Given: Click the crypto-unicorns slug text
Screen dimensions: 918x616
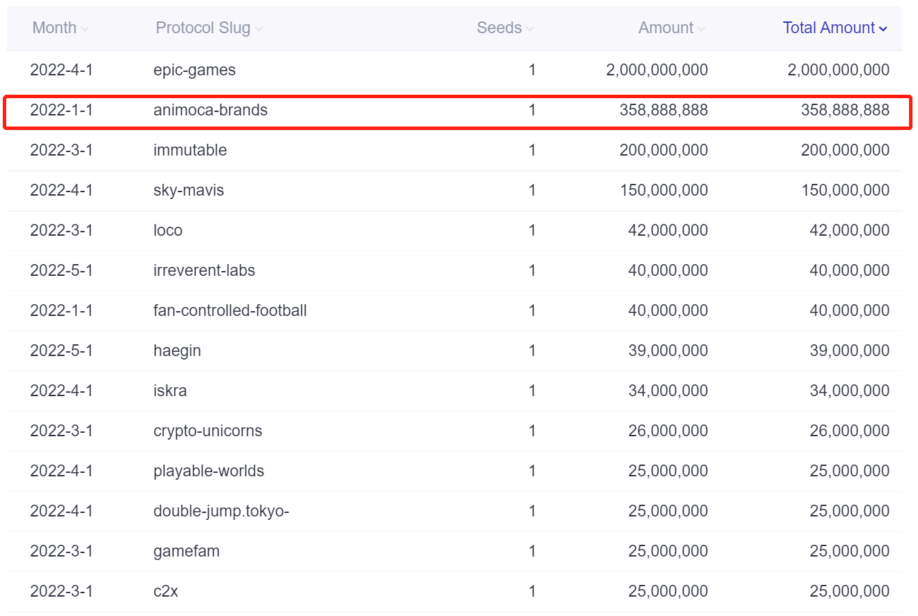Looking at the screenshot, I should [207, 430].
